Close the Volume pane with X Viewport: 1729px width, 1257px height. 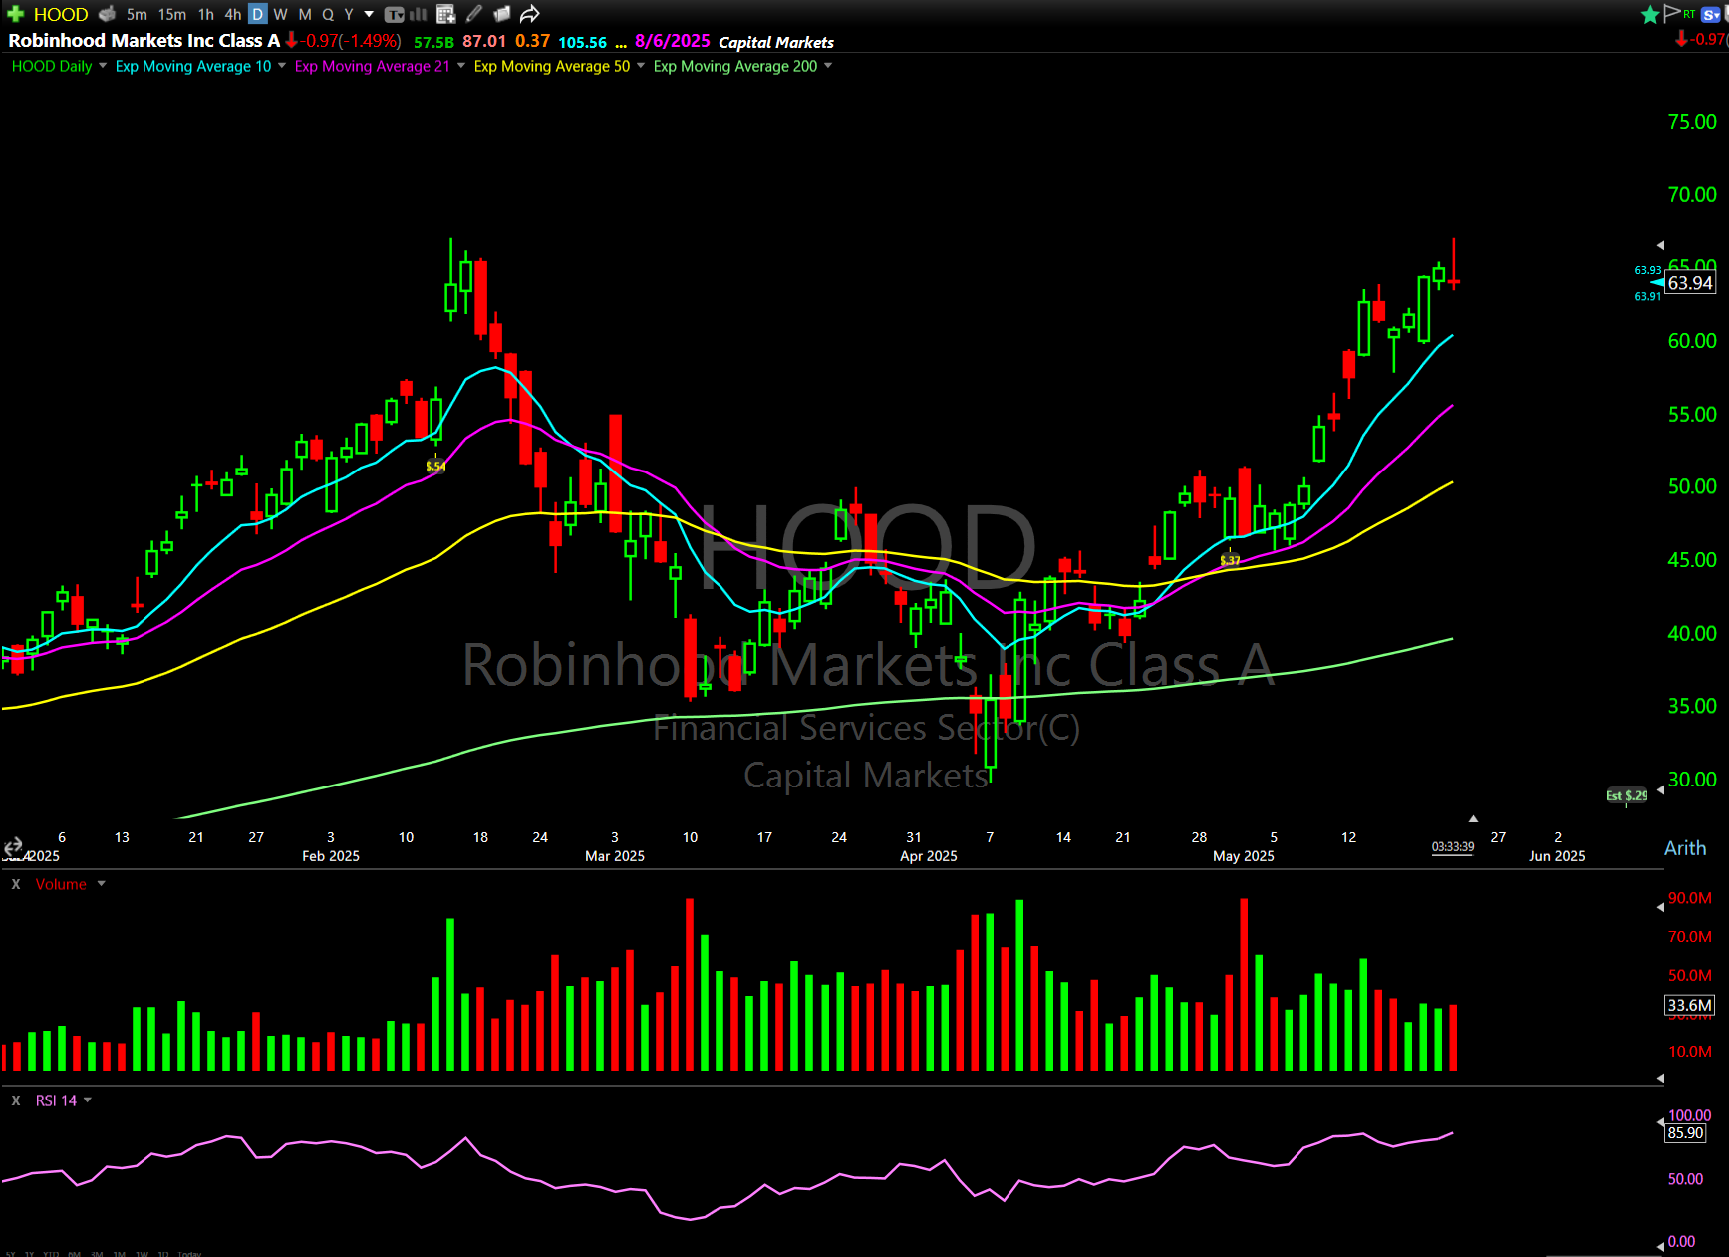16,884
